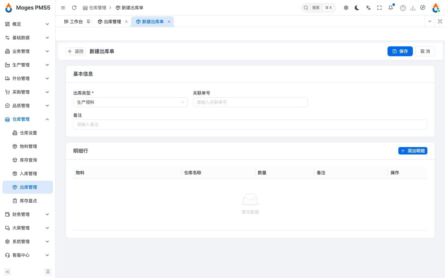Open 库存盘点 in sidebar
This screenshot has width=445, height=278.
pos(27,201)
